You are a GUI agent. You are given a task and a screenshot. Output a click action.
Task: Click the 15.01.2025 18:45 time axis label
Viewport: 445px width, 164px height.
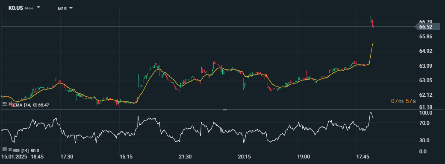tap(23, 156)
